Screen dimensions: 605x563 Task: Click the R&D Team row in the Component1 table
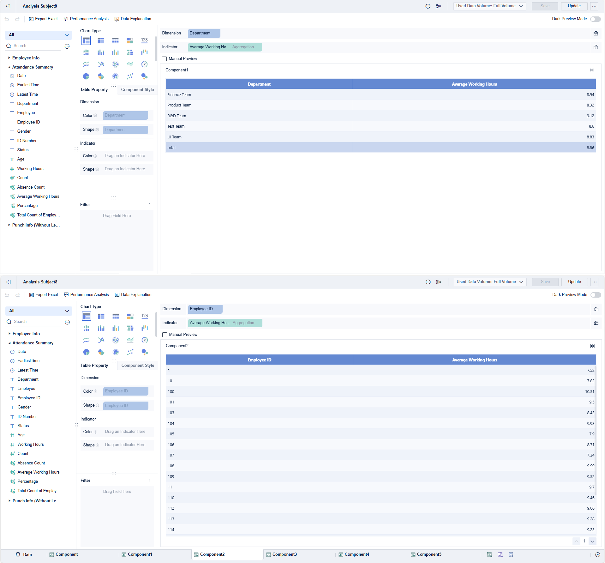click(381, 116)
